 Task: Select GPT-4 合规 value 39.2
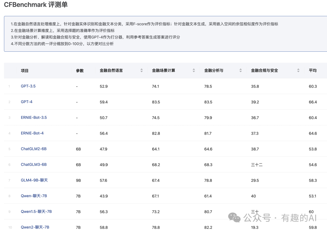click(x=255, y=102)
